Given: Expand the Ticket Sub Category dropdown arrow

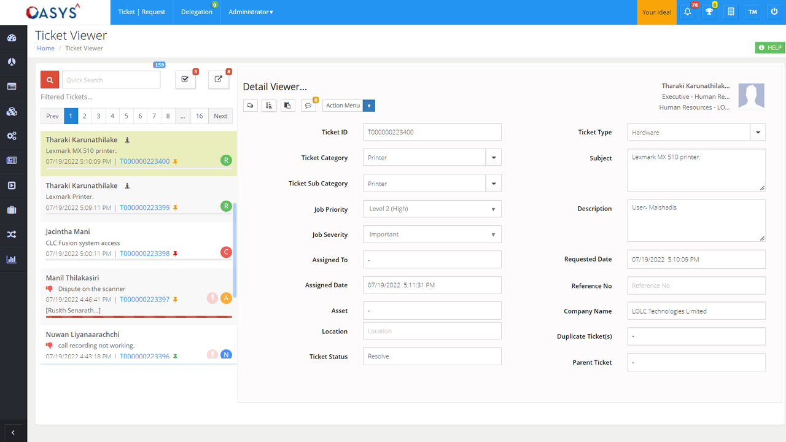Looking at the screenshot, I should [x=494, y=184].
